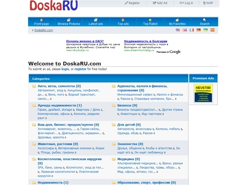This screenshot has width=247, height=185.
Task: Choose the Ukrainian flag language icon
Action: pyautogui.click(x=206, y=30)
